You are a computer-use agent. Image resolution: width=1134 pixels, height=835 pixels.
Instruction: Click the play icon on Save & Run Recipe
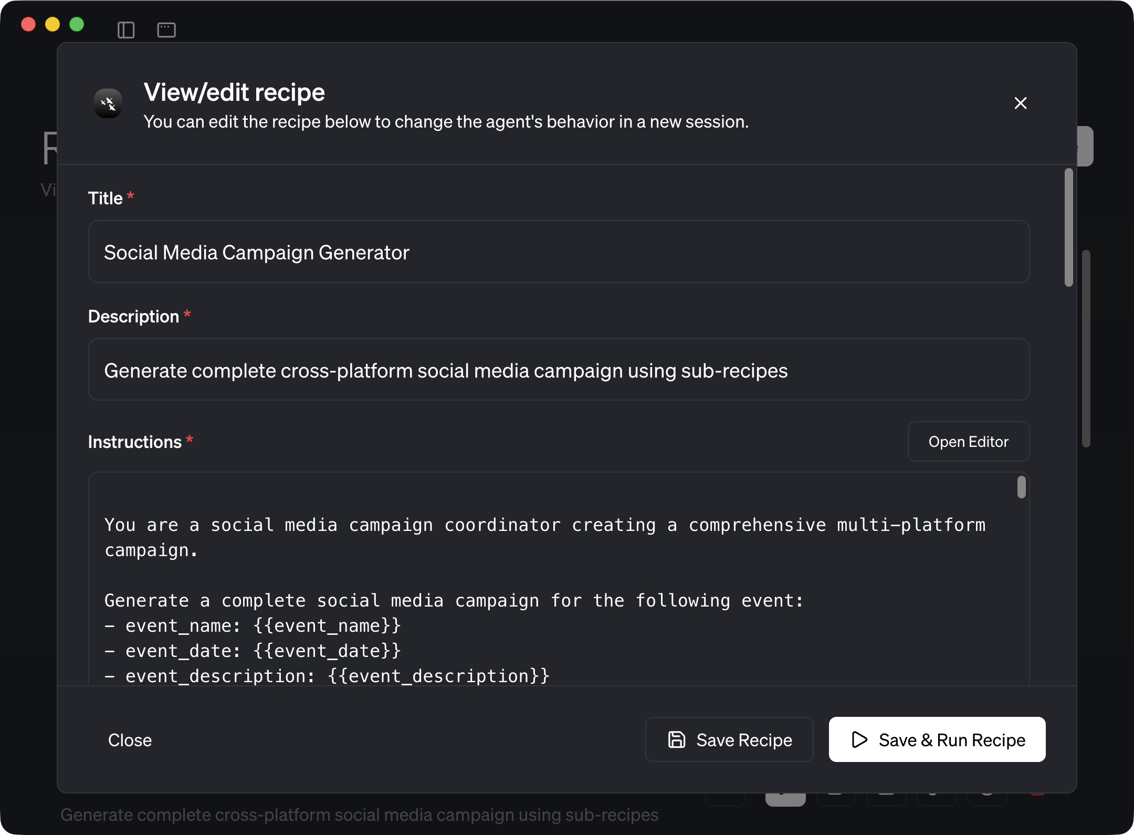coord(859,739)
